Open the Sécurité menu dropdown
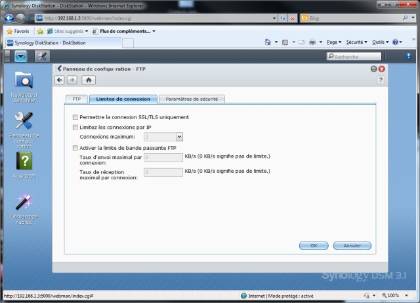The image size is (420, 303). (356, 43)
